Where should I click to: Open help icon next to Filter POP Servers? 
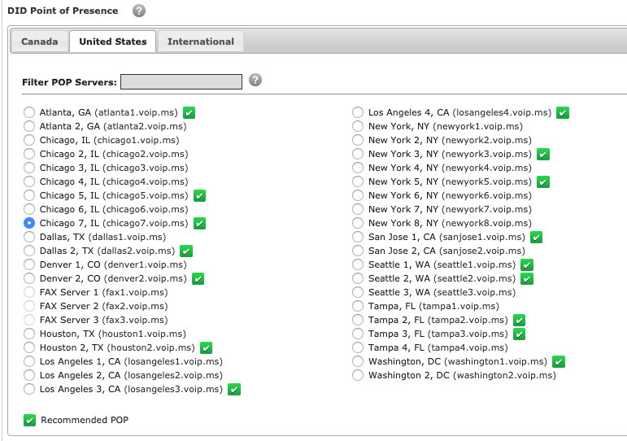[x=255, y=80]
